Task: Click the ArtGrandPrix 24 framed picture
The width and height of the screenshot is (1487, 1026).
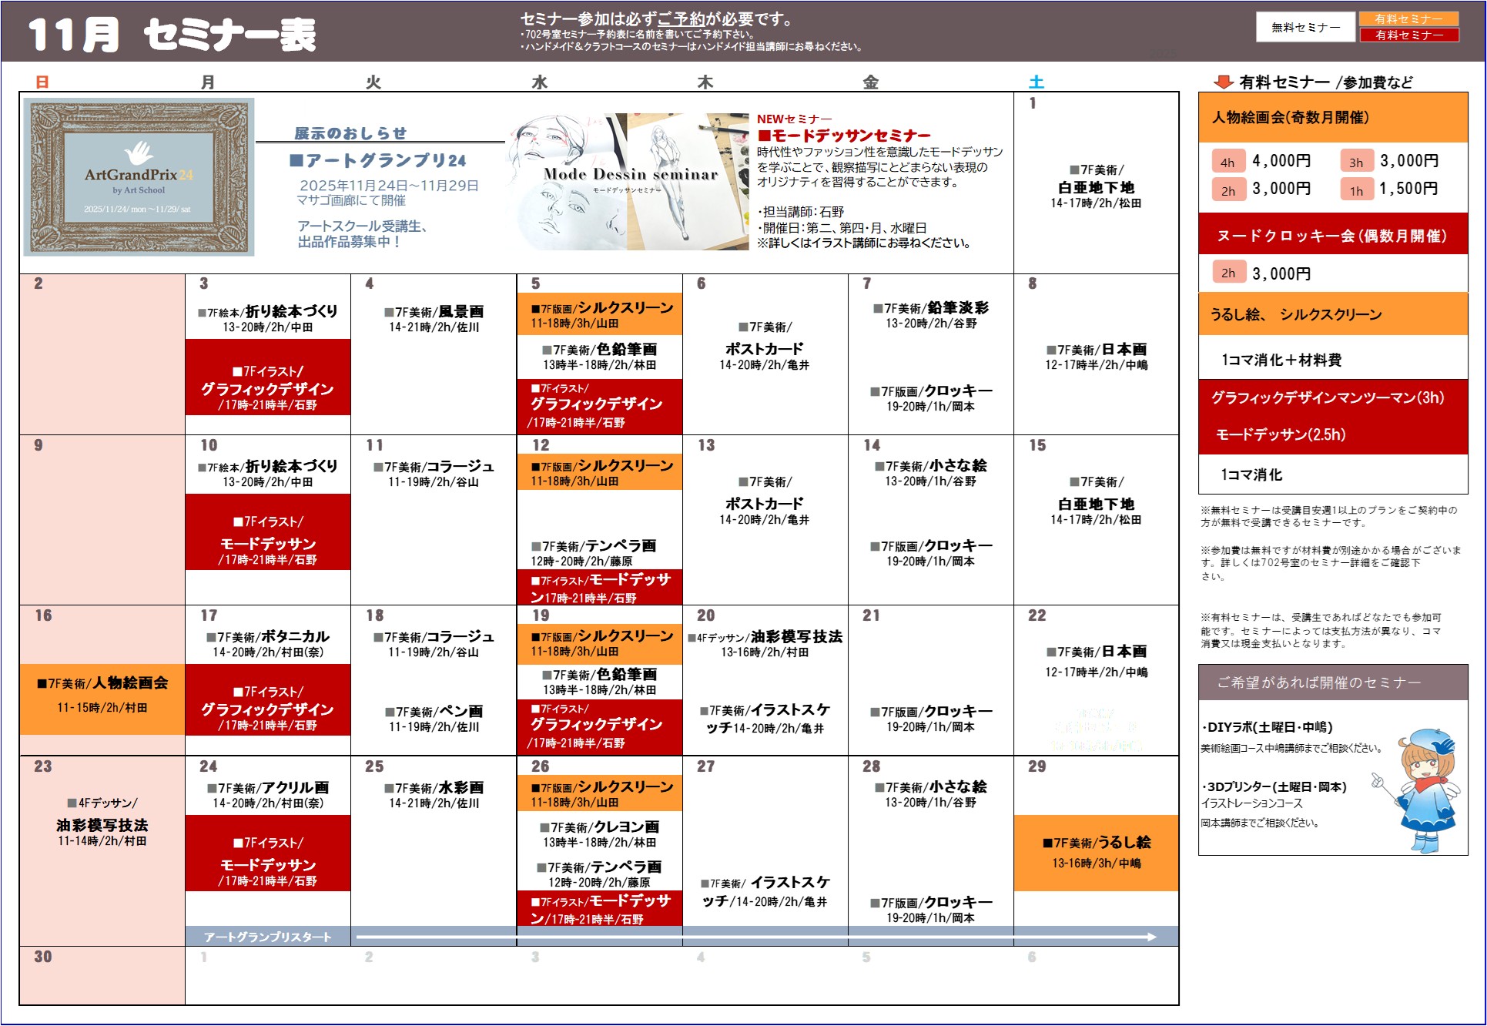Action: point(139,177)
